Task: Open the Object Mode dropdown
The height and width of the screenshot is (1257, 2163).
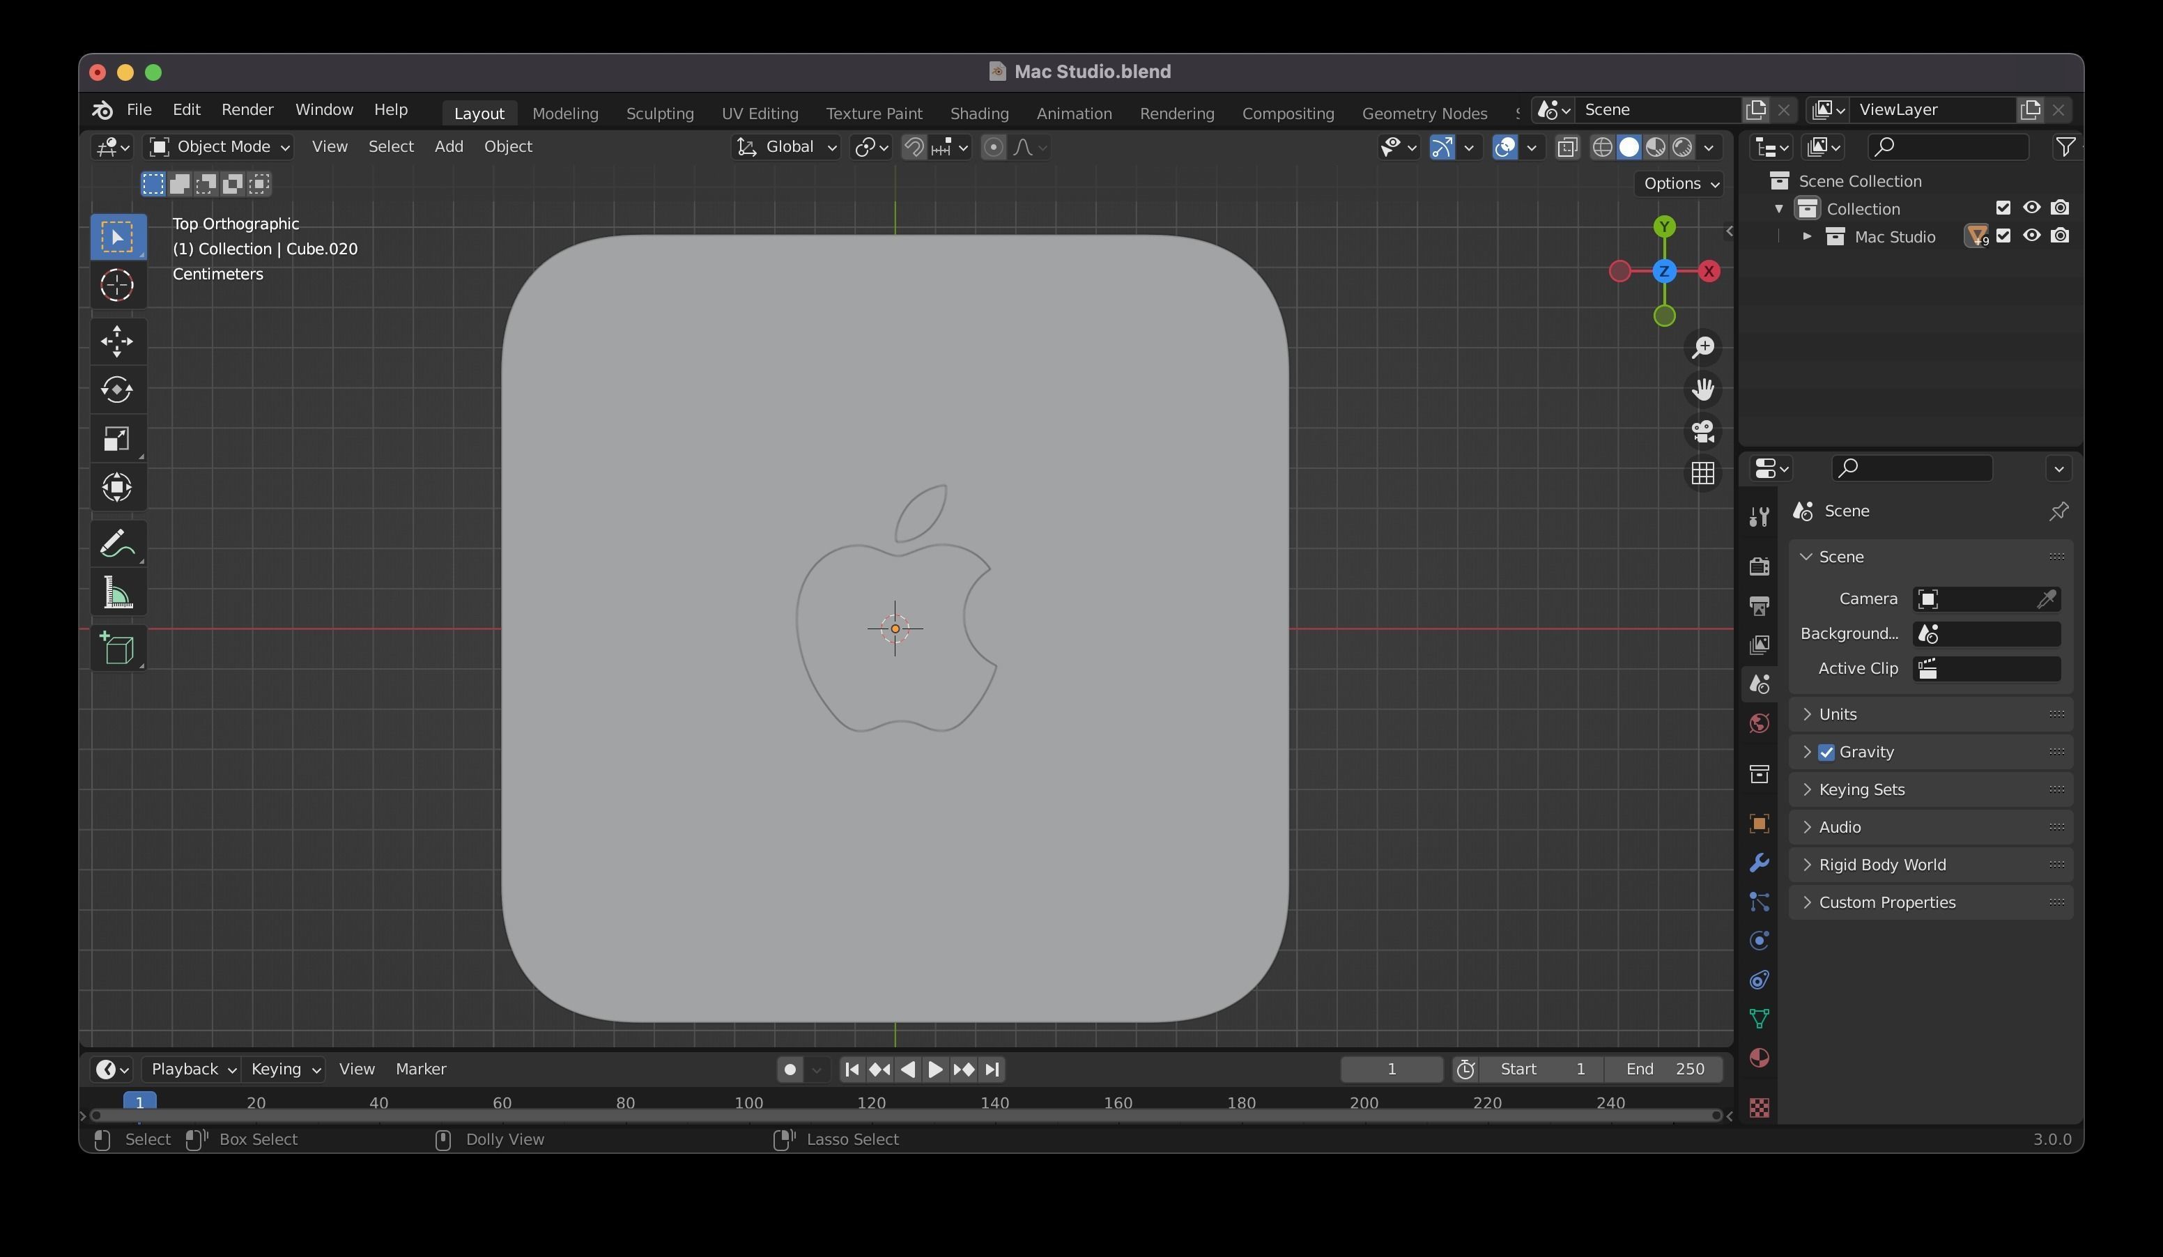Action: [x=219, y=147]
